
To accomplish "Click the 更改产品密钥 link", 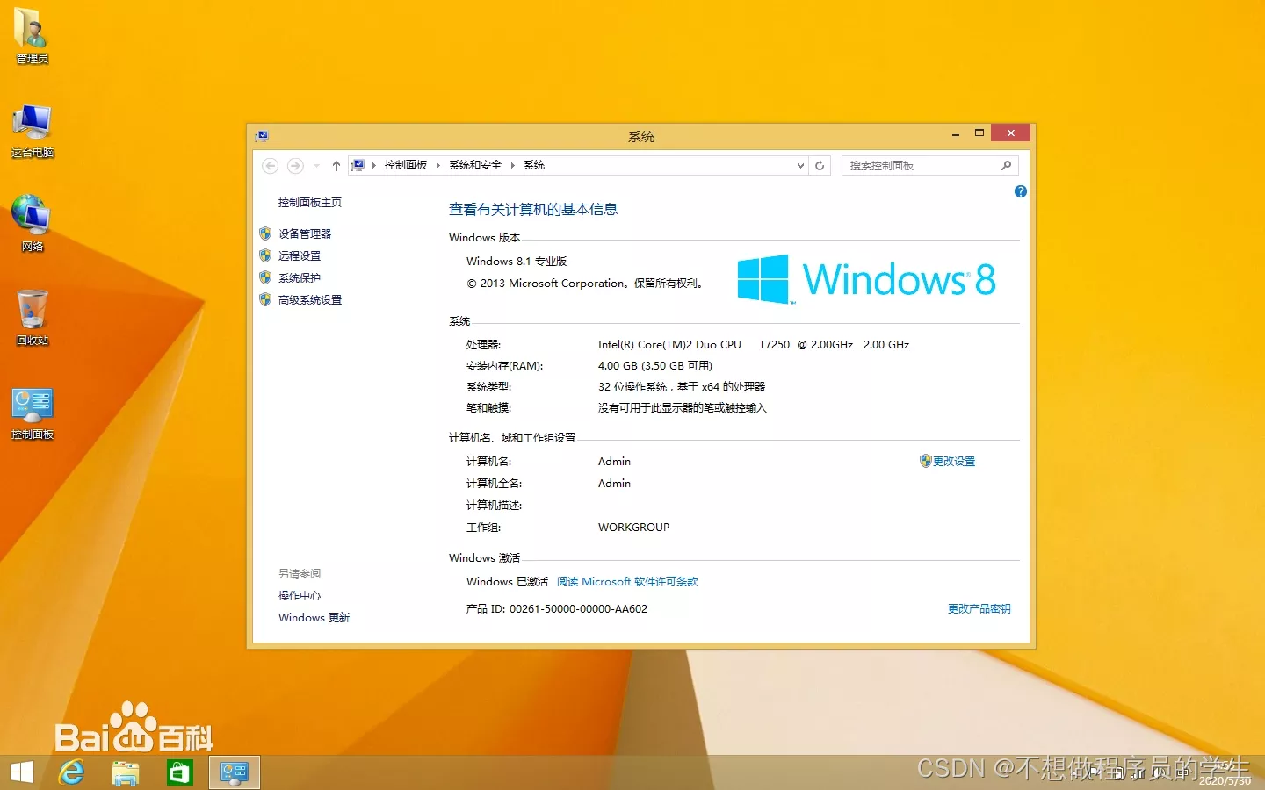I will (x=979, y=608).
